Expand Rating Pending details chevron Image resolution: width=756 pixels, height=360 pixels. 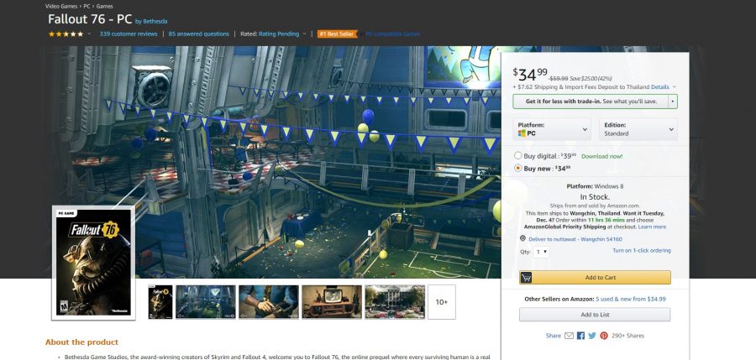click(304, 34)
